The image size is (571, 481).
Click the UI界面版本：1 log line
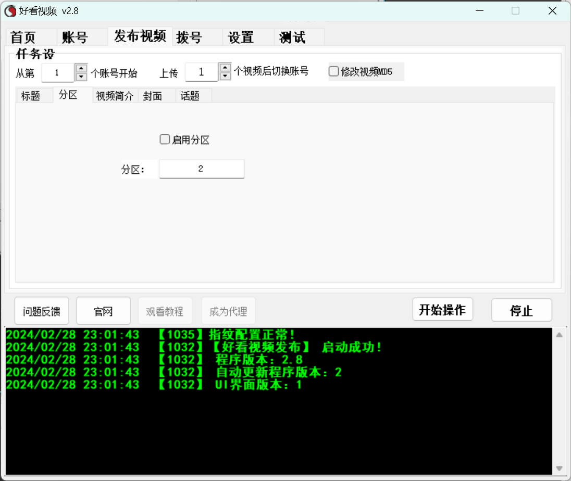[x=154, y=384]
